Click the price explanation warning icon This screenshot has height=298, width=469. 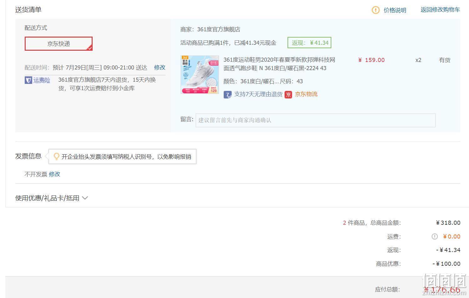click(x=375, y=10)
